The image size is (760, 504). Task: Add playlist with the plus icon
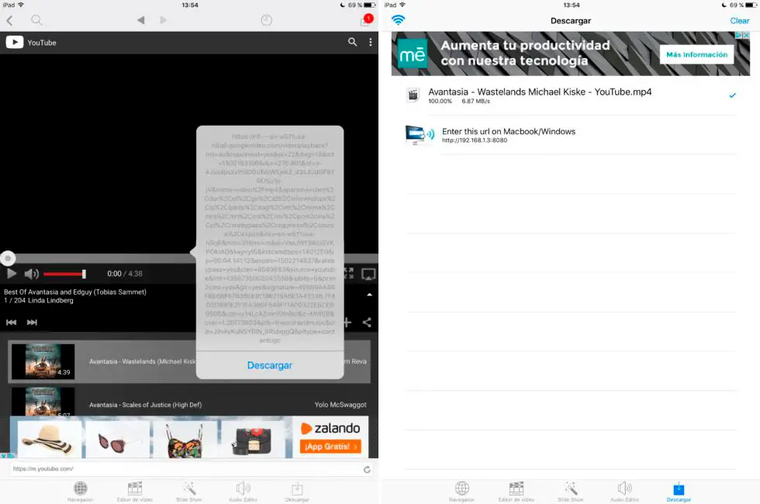(347, 323)
